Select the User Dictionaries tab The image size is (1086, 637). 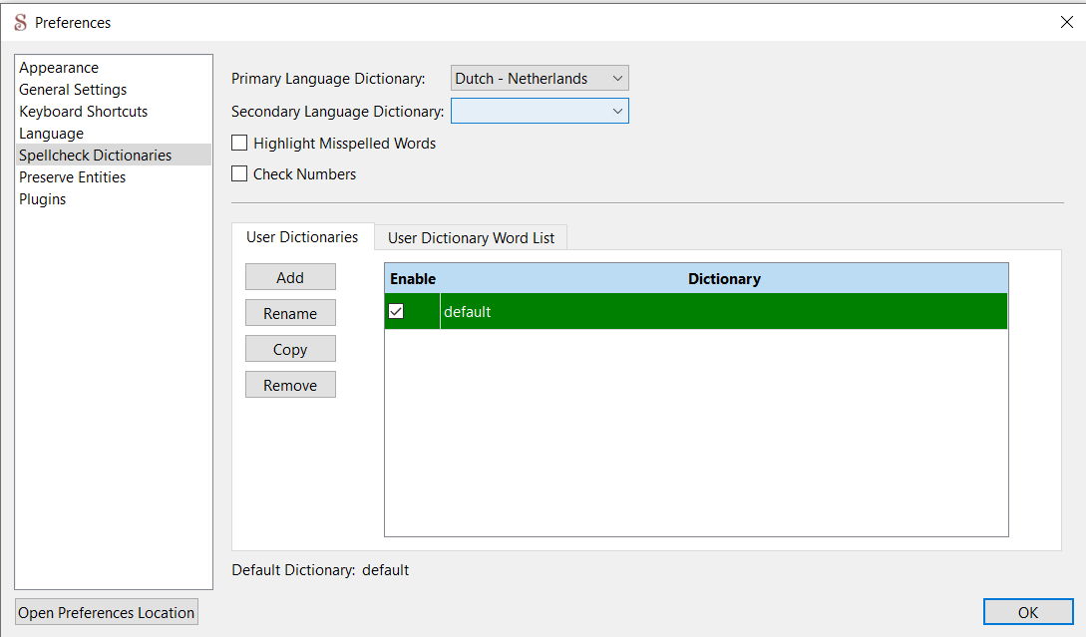pyautogui.click(x=302, y=237)
